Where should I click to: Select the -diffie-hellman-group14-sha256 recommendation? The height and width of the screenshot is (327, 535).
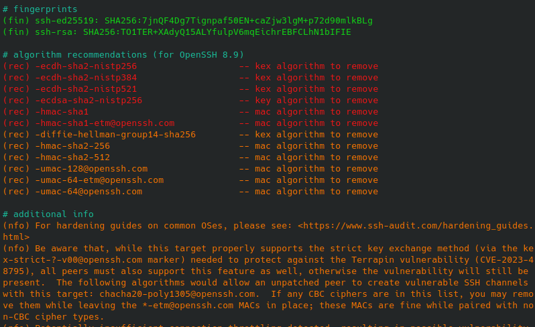(x=115, y=135)
